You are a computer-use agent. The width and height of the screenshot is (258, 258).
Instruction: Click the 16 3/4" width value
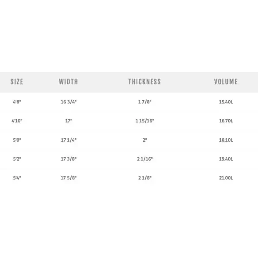68,102
